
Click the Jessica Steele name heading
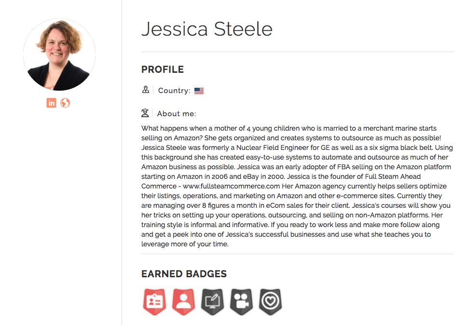click(207, 29)
